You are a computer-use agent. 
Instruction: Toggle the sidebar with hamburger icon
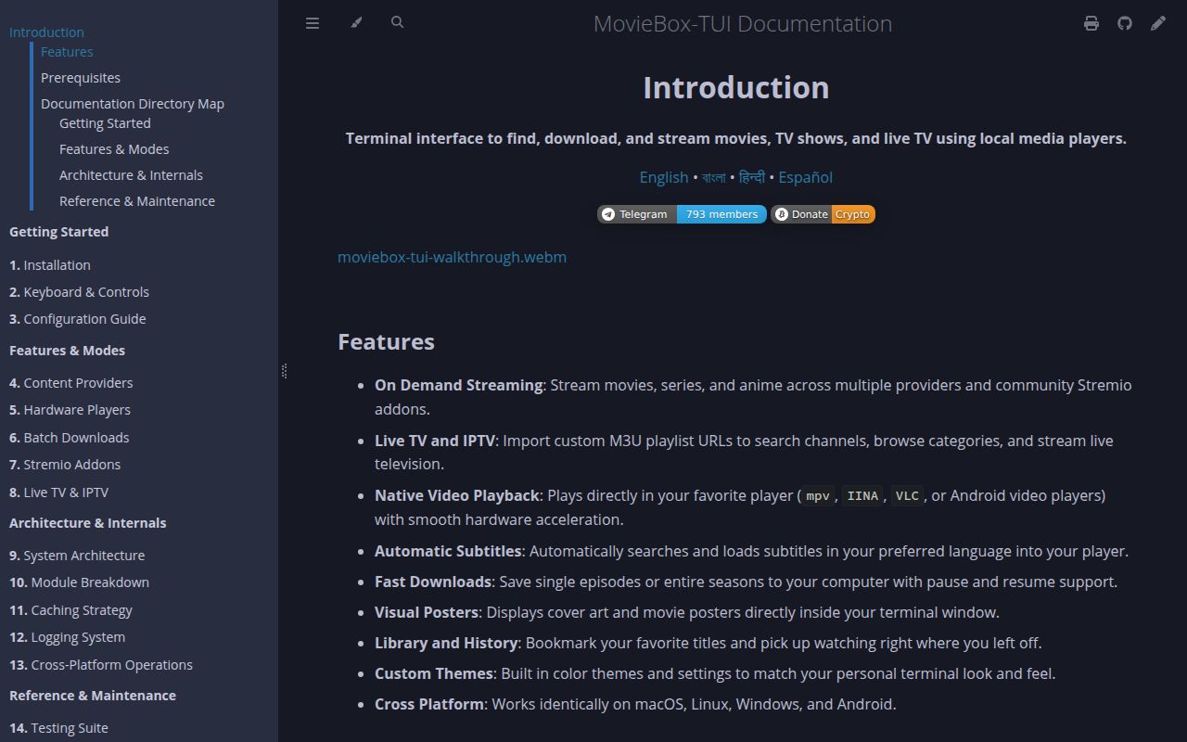click(313, 23)
